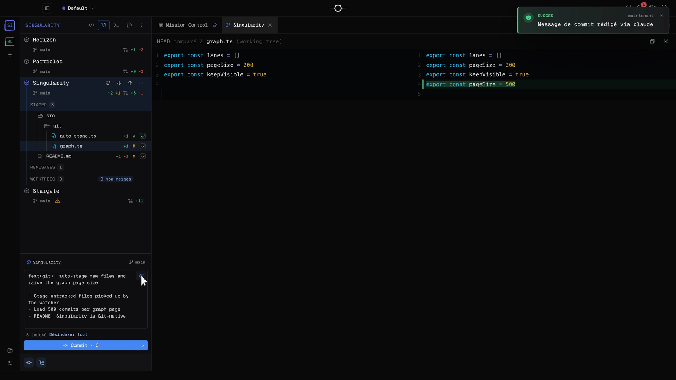Open the branch graph icon in the bottom bar
This screenshot has height=380, width=676.
41,363
